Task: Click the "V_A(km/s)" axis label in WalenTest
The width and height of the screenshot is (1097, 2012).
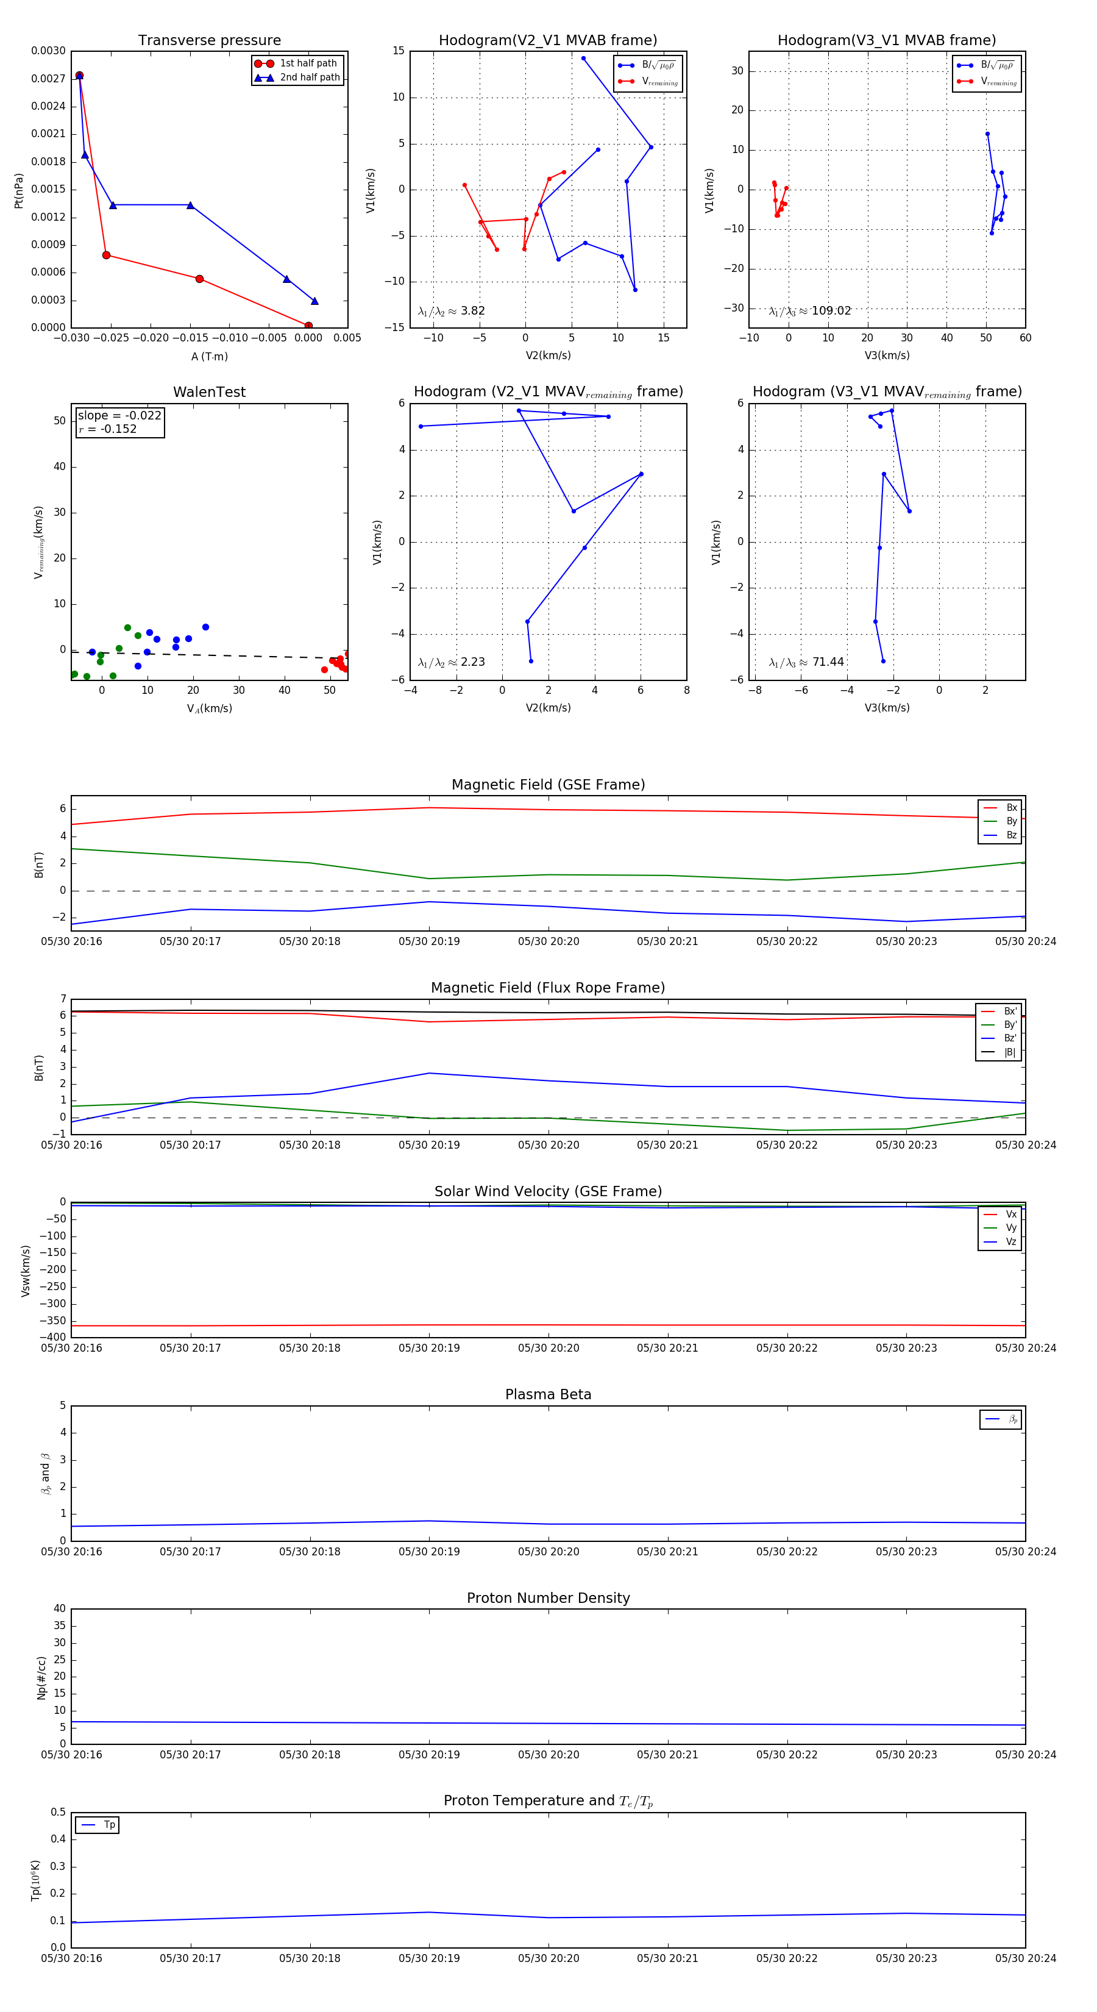Action: (x=209, y=708)
